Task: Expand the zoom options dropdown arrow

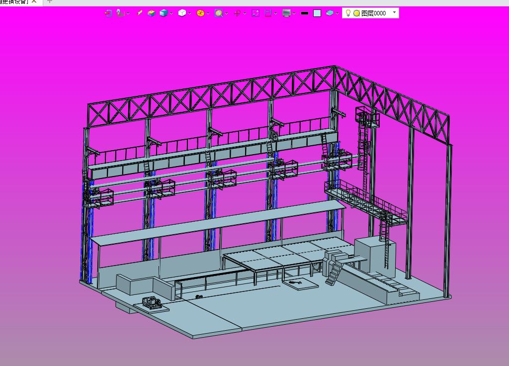Action: pos(226,13)
